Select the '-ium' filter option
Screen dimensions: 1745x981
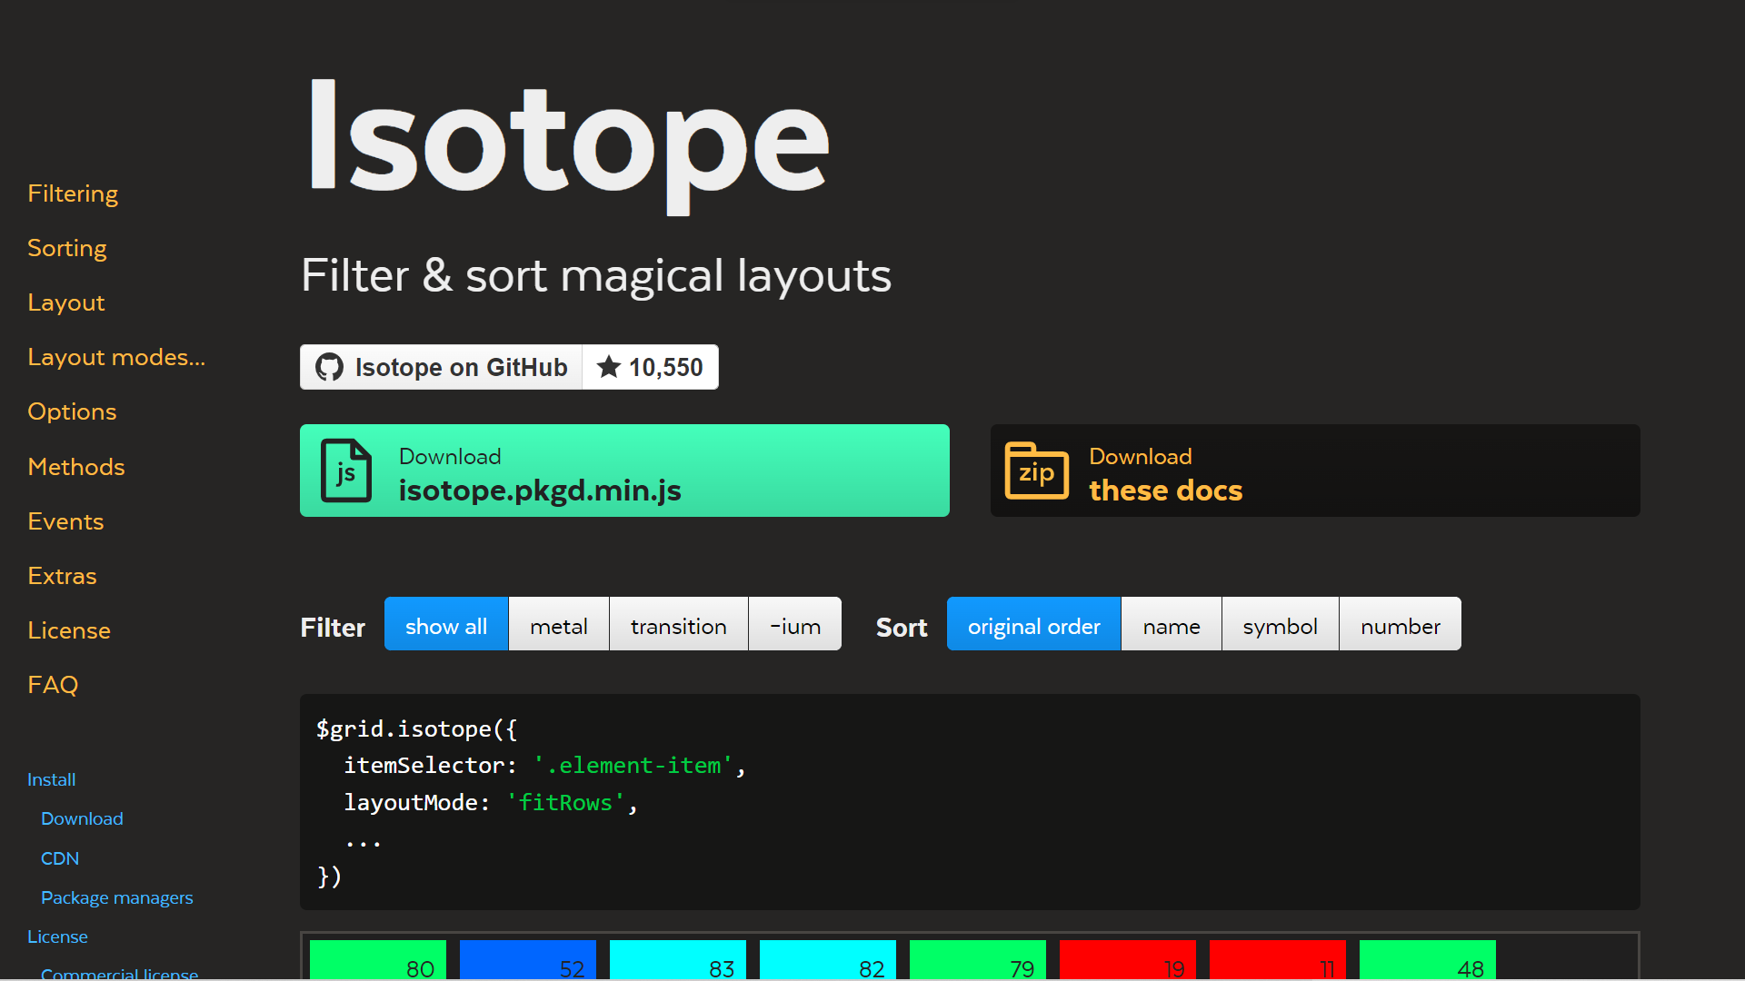(x=794, y=626)
